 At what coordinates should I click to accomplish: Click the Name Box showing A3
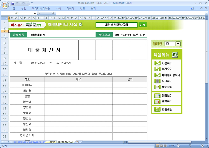tap(17, 13)
